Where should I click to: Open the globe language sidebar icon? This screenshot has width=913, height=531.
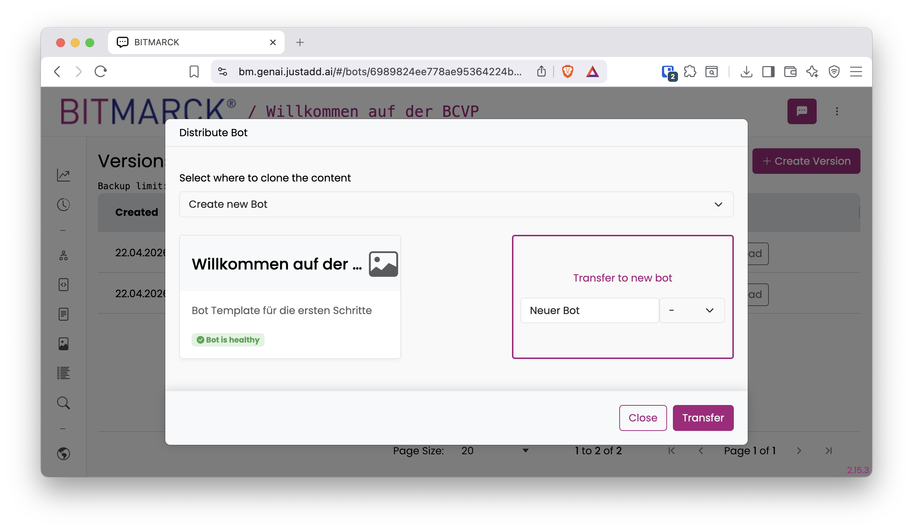click(x=63, y=454)
